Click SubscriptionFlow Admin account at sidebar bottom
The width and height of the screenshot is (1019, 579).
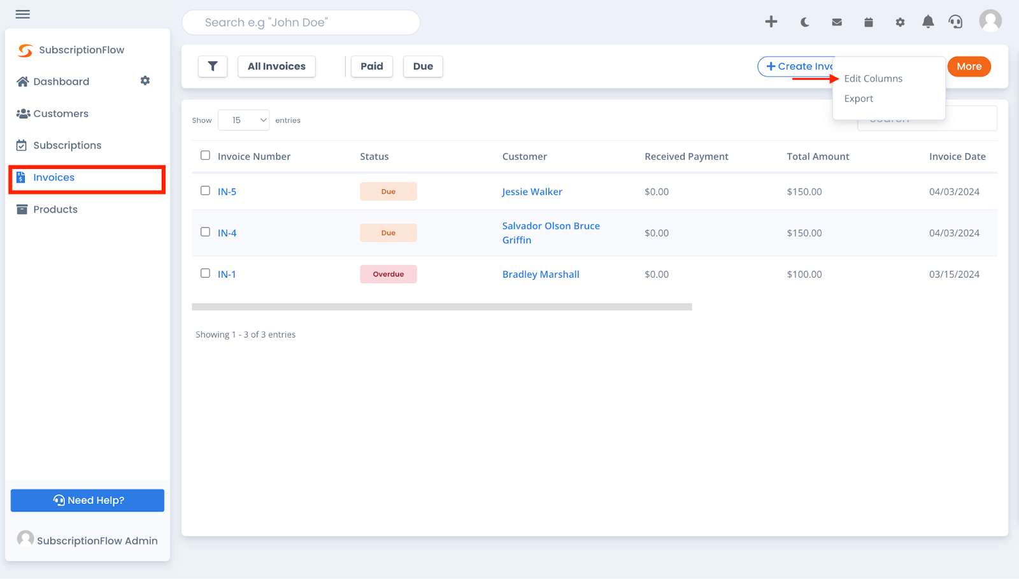[87, 540]
